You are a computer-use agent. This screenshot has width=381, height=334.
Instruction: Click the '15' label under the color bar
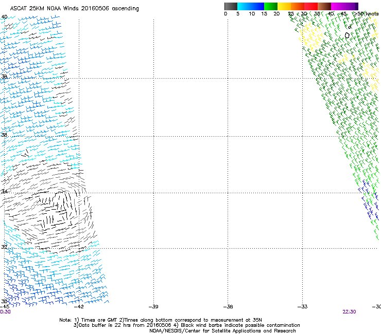pos(264,14)
